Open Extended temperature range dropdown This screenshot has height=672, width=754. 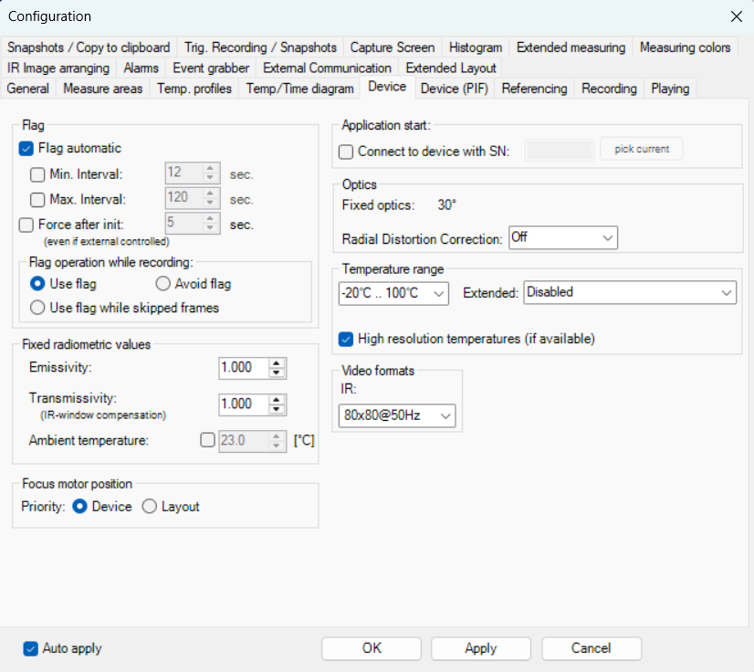pos(630,292)
